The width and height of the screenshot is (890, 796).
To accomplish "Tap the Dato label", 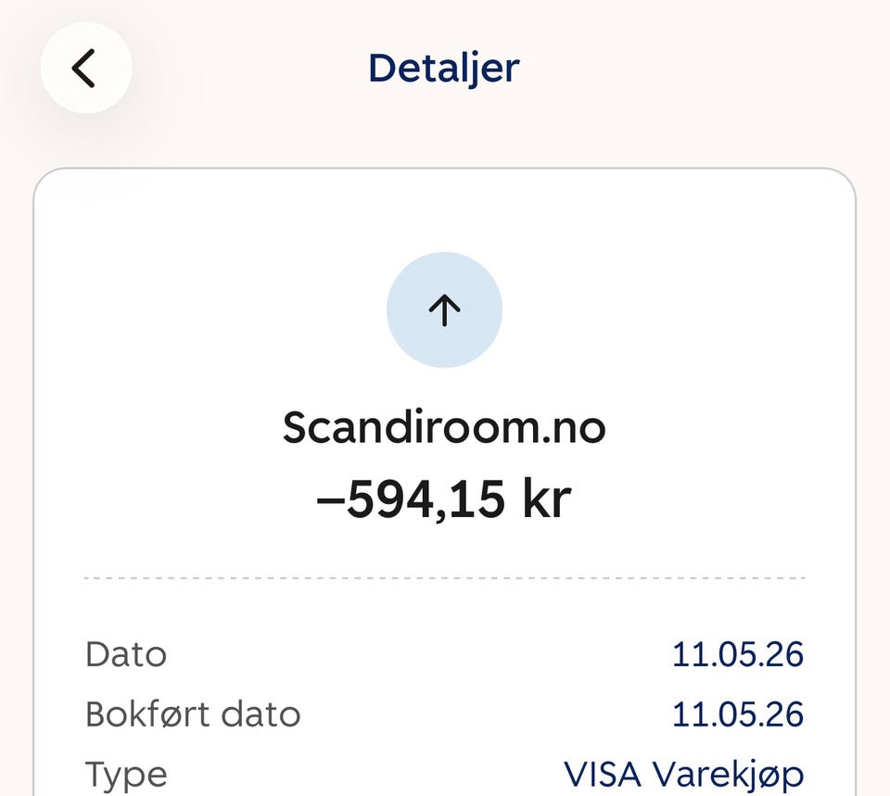I will 126,655.
